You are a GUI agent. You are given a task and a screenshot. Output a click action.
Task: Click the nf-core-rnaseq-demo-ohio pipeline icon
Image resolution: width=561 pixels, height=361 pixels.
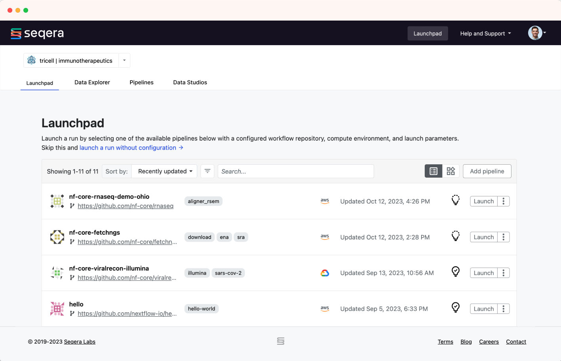point(57,201)
